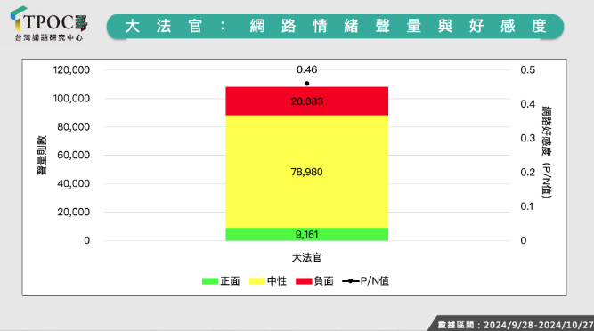Click the 100,000 left axis value
This screenshot has height=331, width=594.
[x=71, y=99]
